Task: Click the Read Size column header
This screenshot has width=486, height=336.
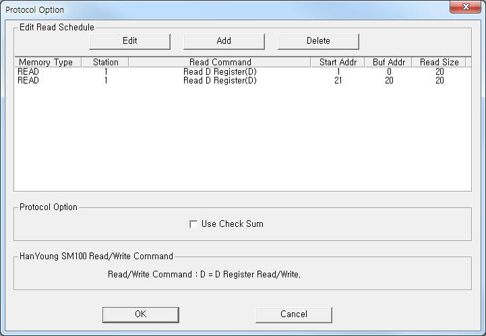Action: click(x=438, y=62)
